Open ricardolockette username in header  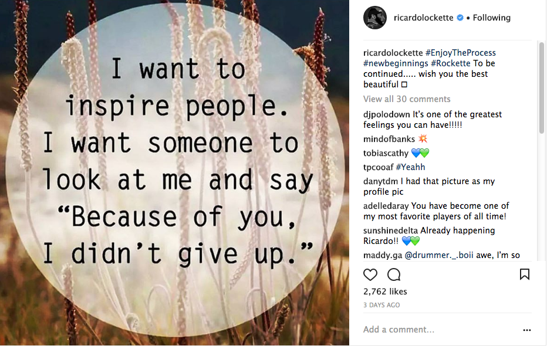coord(423,18)
